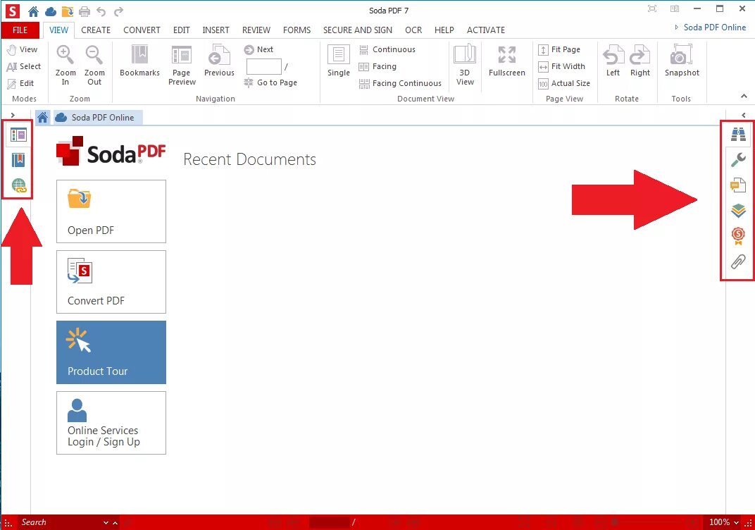Switch to the FORMS tab
This screenshot has height=530, width=755.
(x=297, y=30)
